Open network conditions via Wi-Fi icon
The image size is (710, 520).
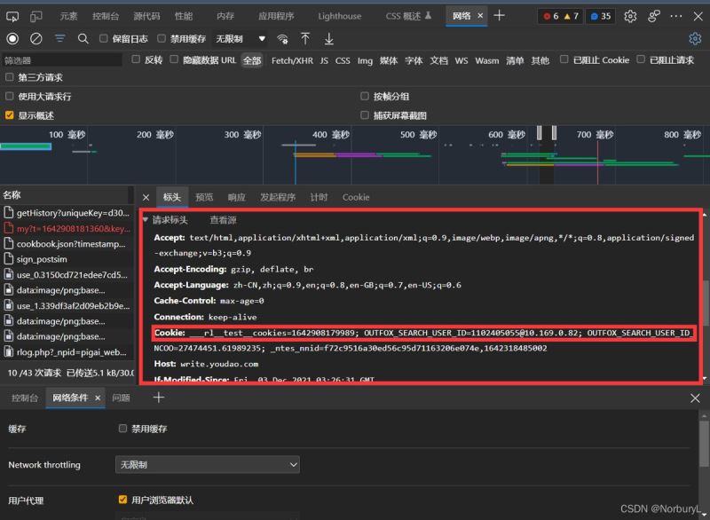click(282, 38)
